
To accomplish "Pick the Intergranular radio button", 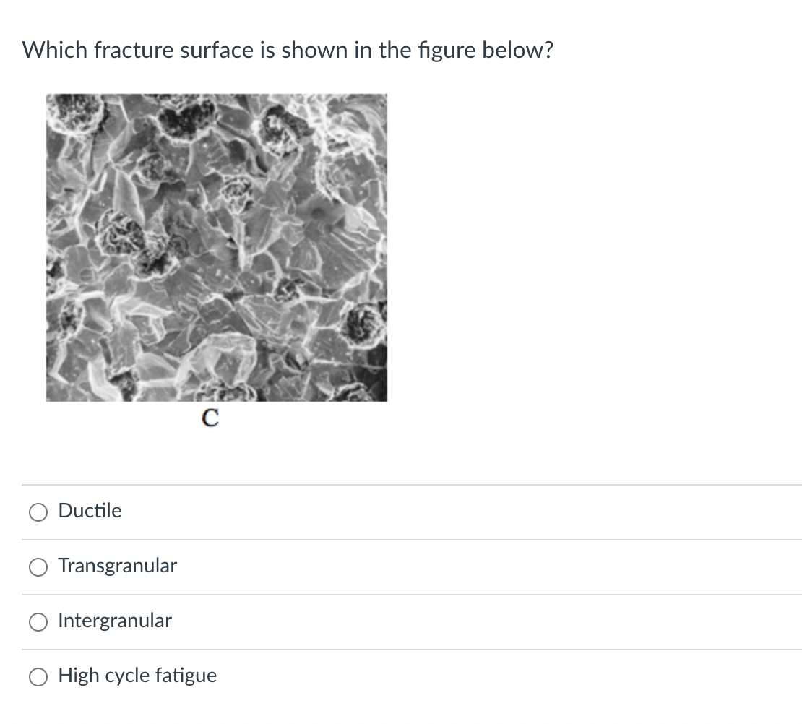I will [38, 621].
